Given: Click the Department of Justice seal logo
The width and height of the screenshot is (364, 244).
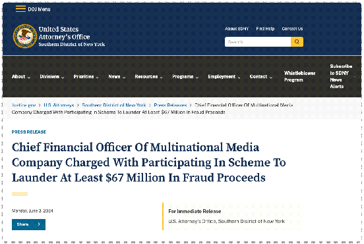Looking at the screenshot, I should pyautogui.click(x=25, y=36).
